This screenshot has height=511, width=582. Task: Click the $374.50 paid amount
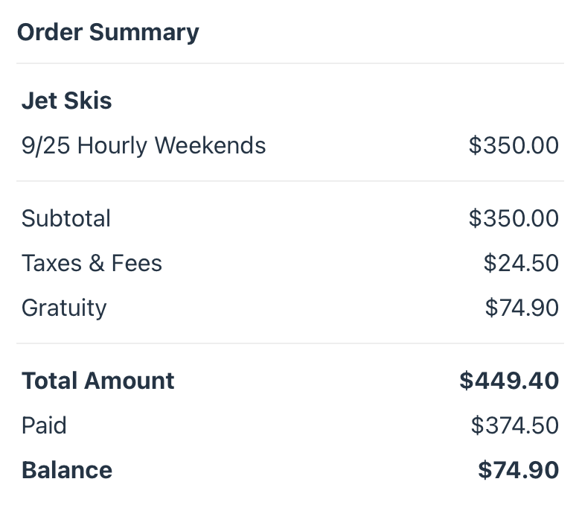515,425
